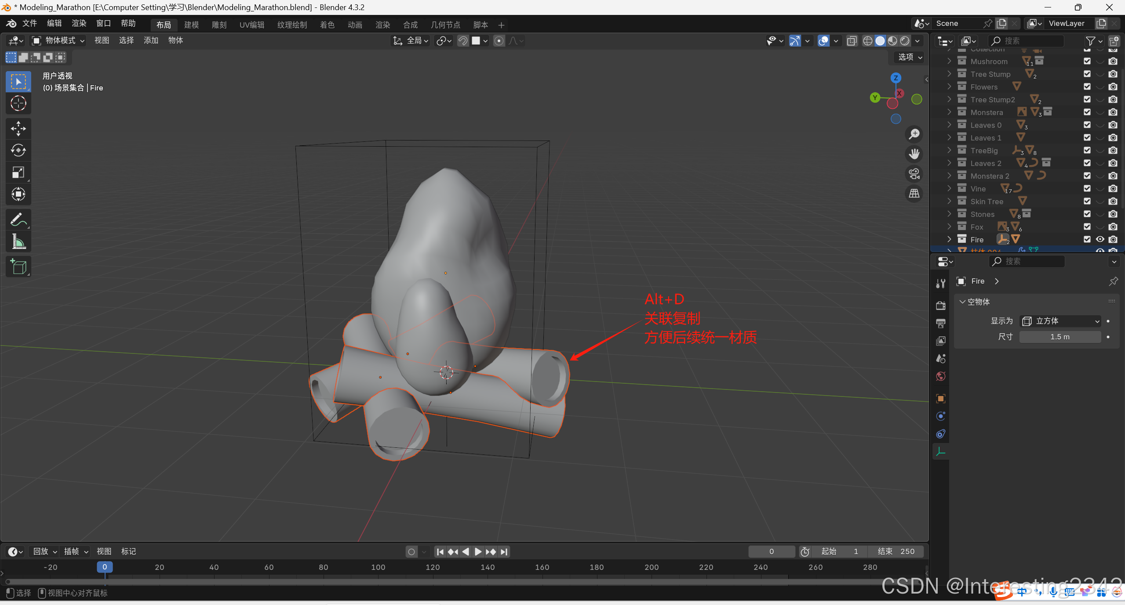Toggle camera view in viewport
This screenshot has height=605, width=1125.
click(x=914, y=174)
